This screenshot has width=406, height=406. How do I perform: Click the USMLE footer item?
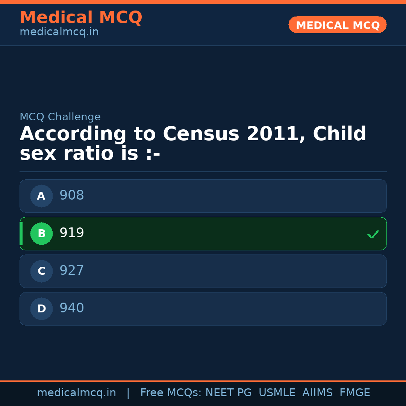[x=277, y=392]
